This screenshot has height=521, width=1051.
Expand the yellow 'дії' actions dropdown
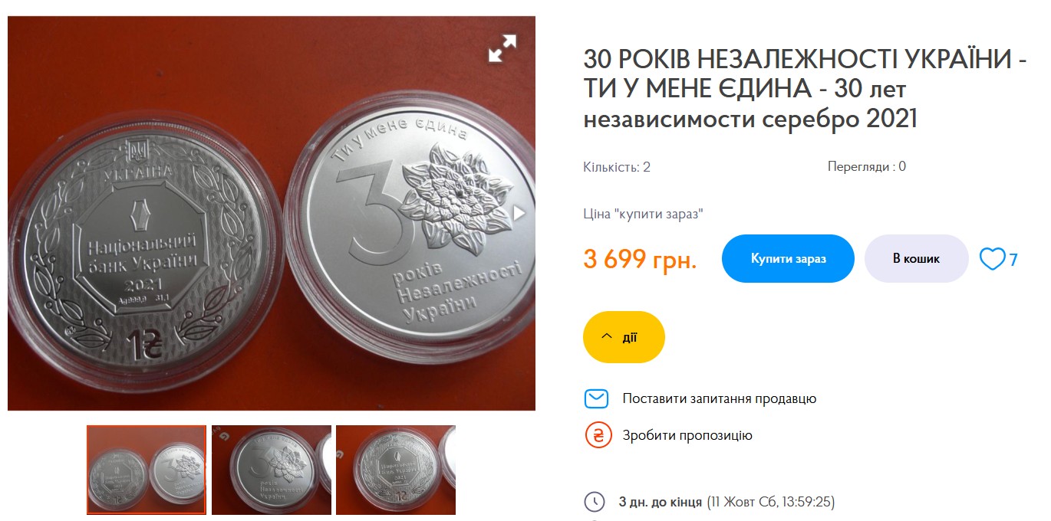624,337
